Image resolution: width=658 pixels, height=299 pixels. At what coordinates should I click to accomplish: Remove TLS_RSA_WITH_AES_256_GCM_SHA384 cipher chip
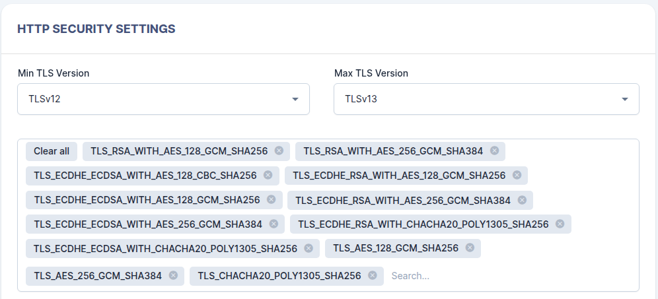(x=494, y=150)
